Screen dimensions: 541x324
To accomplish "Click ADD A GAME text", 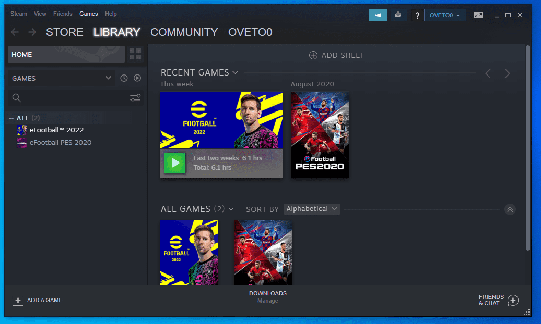I will 45,300.
